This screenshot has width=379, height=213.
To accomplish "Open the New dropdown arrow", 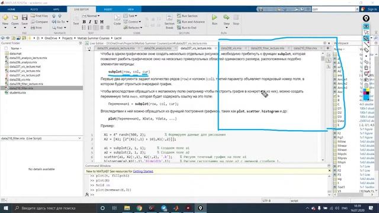I will point(5,28).
